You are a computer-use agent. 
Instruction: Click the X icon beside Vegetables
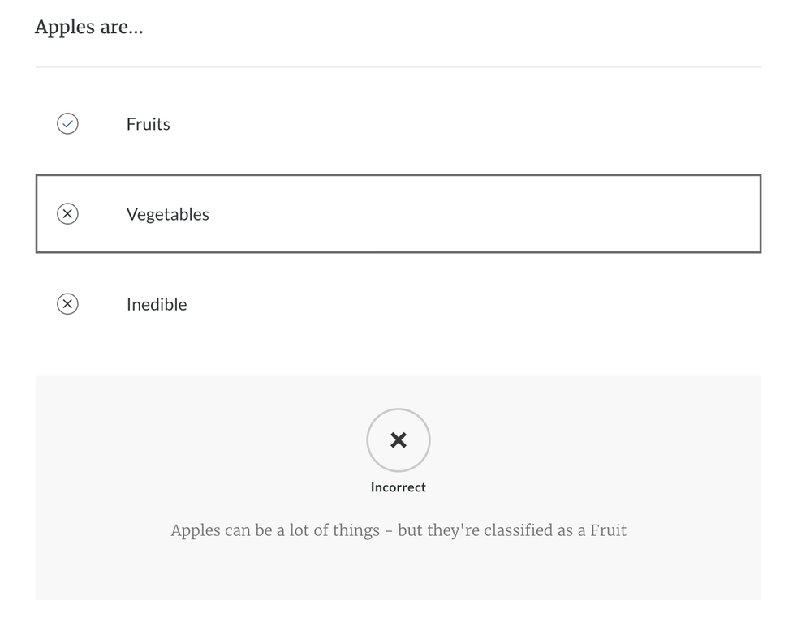pos(67,214)
